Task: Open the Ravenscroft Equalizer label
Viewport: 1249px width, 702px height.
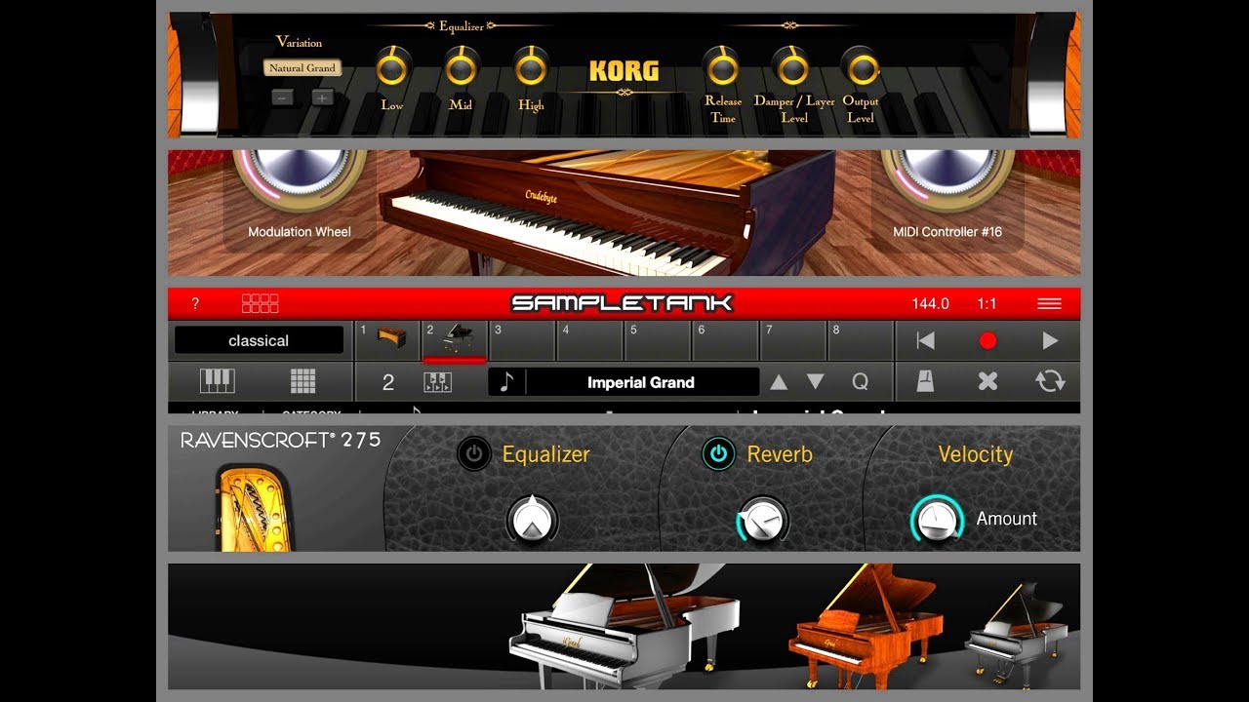Action: click(545, 454)
